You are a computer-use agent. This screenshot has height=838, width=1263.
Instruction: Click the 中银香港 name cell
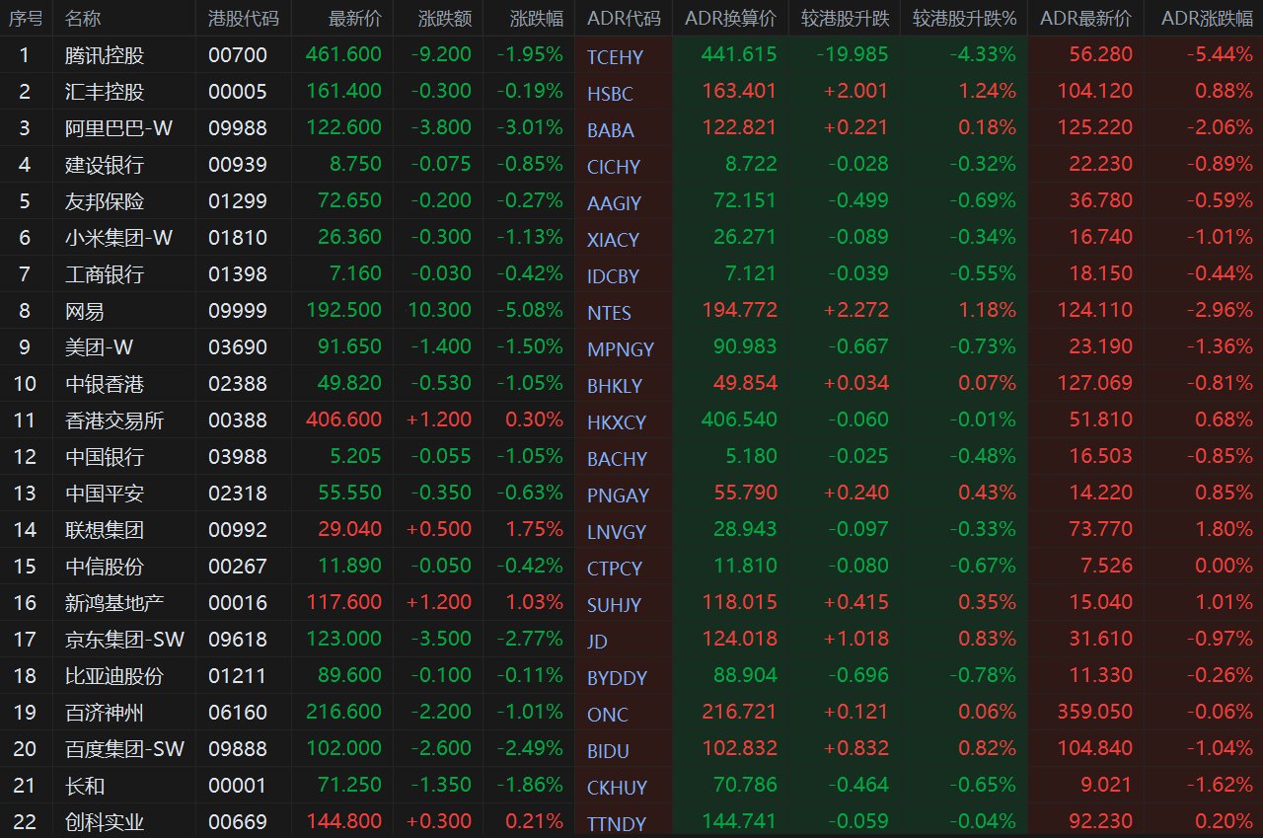[105, 384]
